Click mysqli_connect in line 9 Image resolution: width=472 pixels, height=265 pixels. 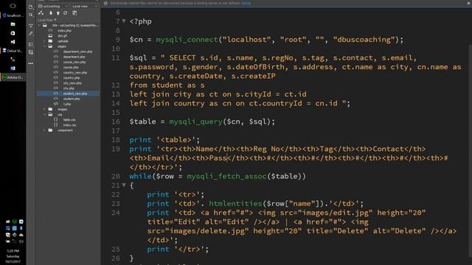tap(187, 40)
